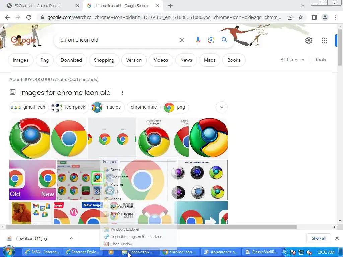Select the Books filter chip
This screenshot has width=343, height=257.
tap(234, 60)
